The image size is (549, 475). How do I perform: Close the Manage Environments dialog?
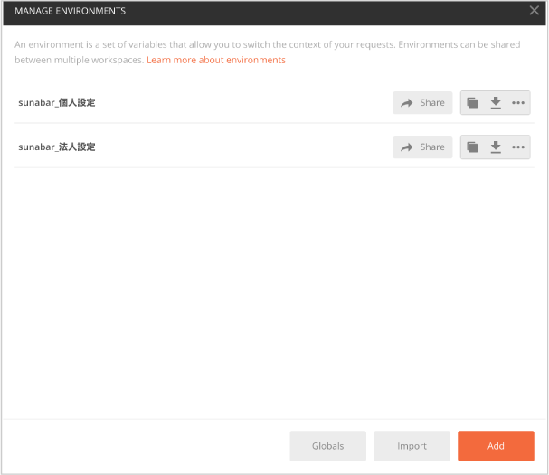click(535, 11)
